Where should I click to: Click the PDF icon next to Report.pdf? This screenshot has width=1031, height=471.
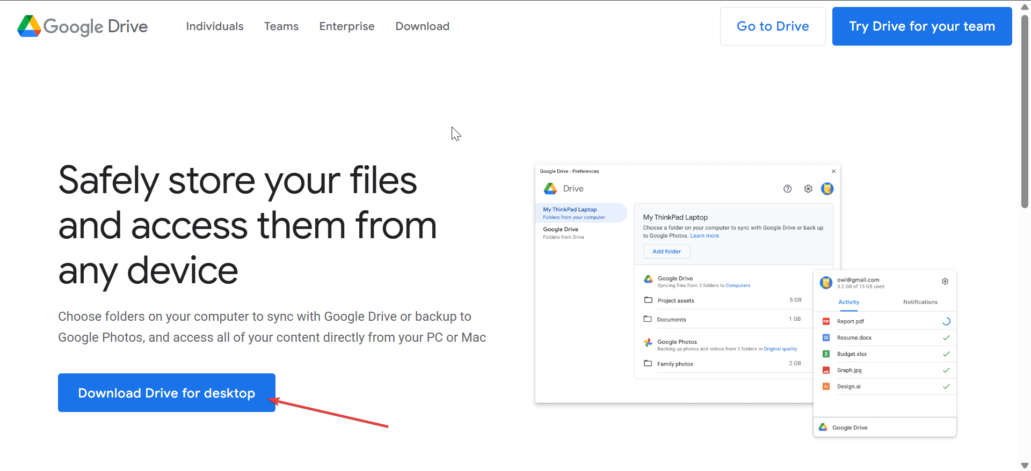(826, 321)
